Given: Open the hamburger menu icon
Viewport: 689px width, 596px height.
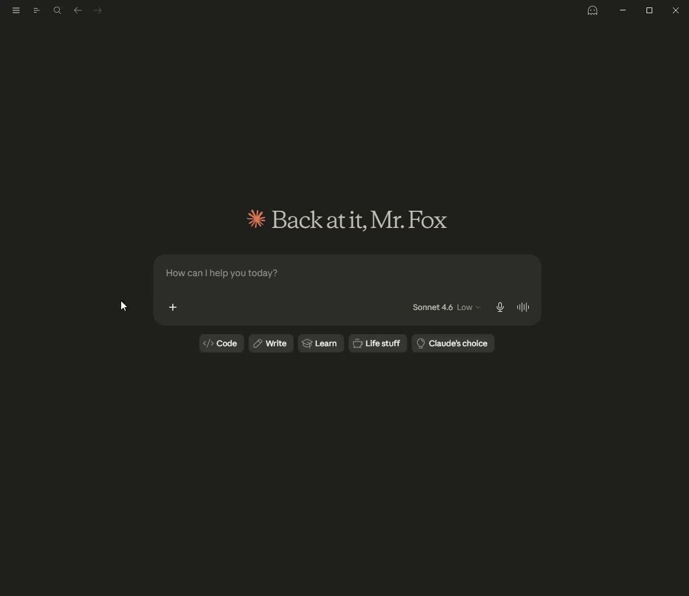Looking at the screenshot, I should click(x=16, y=10).
